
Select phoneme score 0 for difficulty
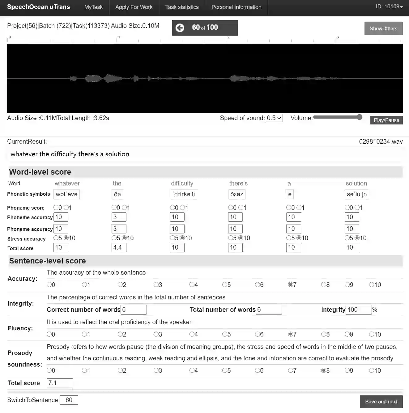pyautogui.click(x=172, y=207)
